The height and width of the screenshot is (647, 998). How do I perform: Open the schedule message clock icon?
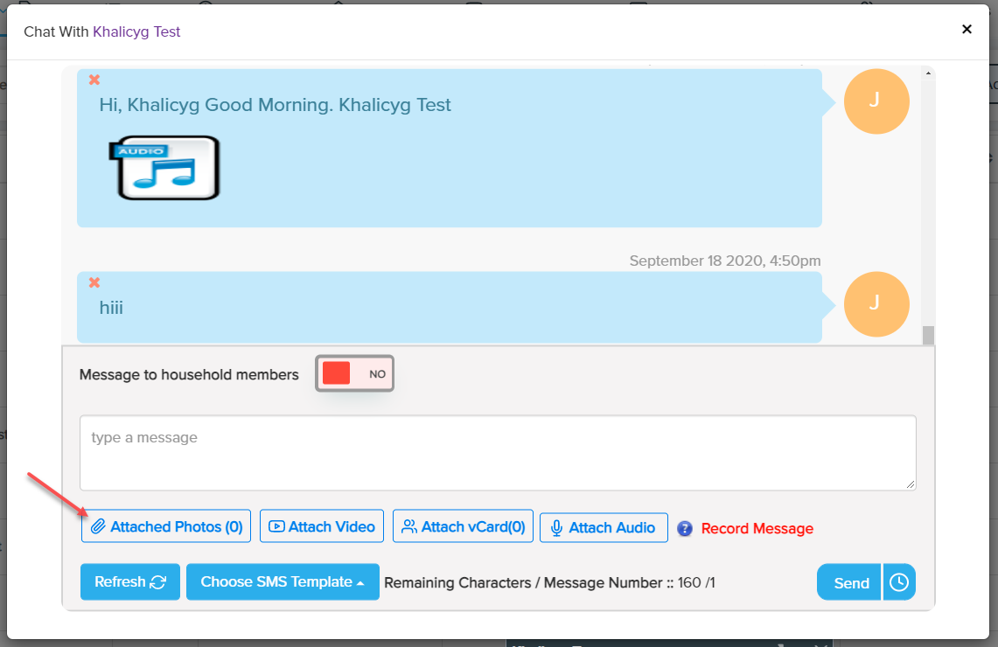click(x=899, y=582)
